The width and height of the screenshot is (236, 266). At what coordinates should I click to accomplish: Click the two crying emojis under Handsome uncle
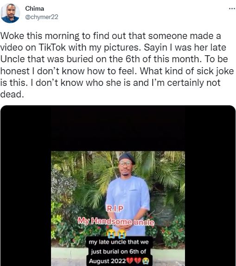pyautogui.click(x=116, y=234)
